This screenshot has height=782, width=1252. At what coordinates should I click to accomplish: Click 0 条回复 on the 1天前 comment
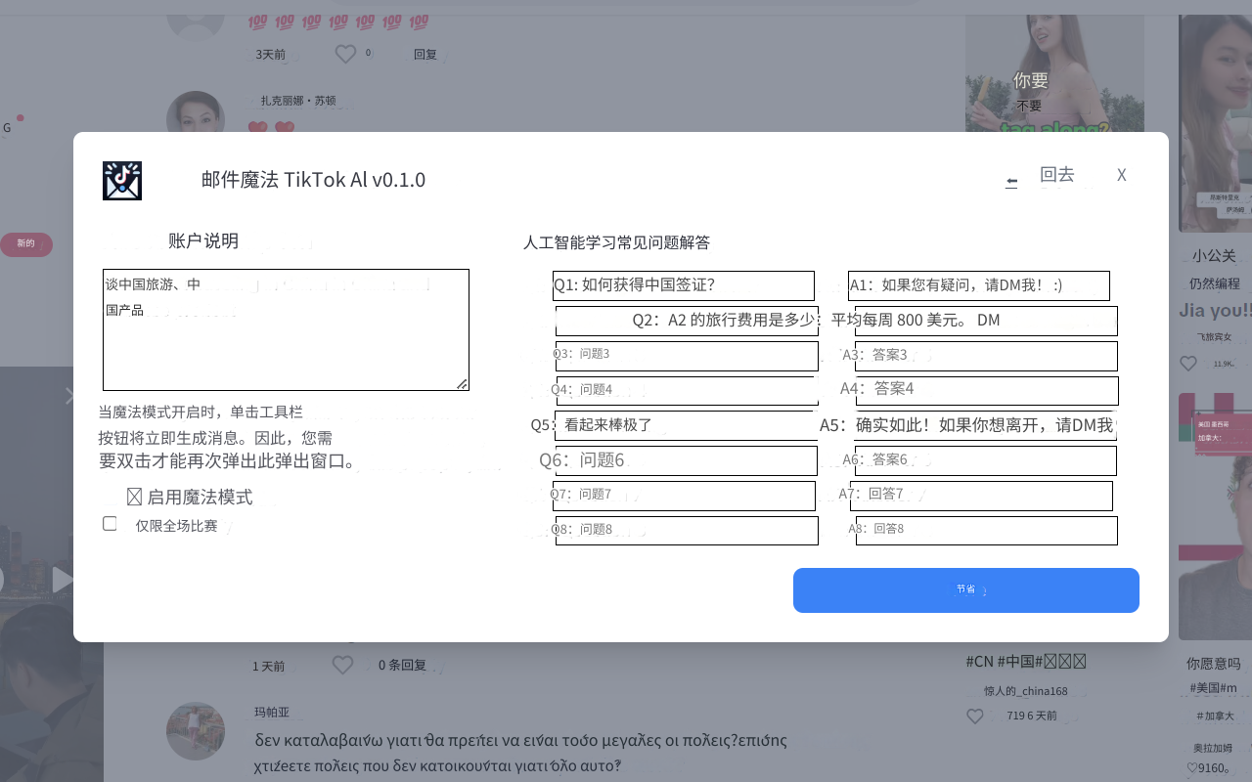tap(402, 665)
